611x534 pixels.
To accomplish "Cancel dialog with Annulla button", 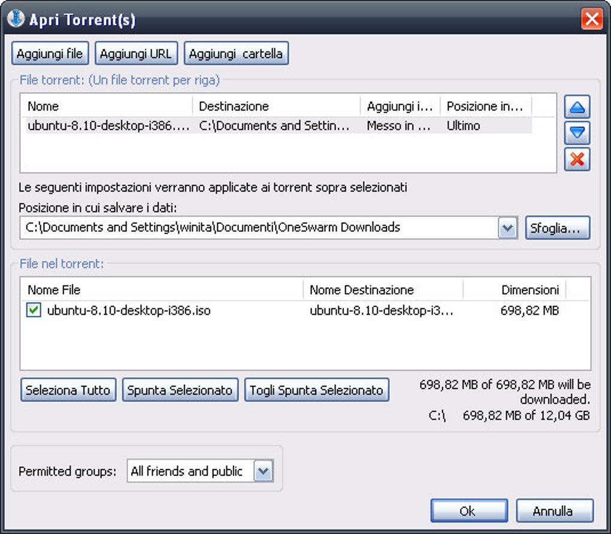I will pyautogui.click(x=553, y=511).
